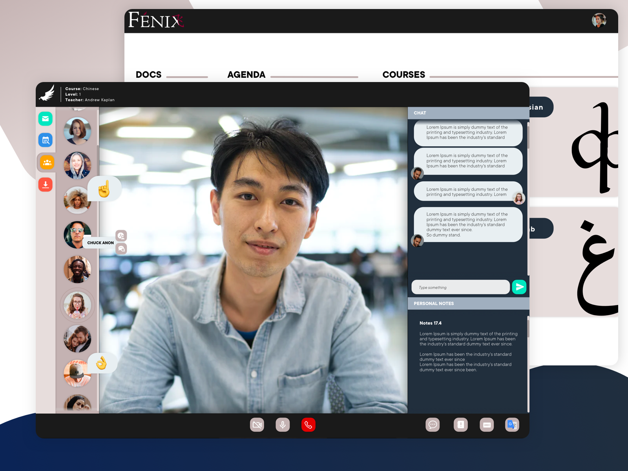628x471 pixels.
Task: Click the 'Notes 17.4' title
Action: point(431,323)
